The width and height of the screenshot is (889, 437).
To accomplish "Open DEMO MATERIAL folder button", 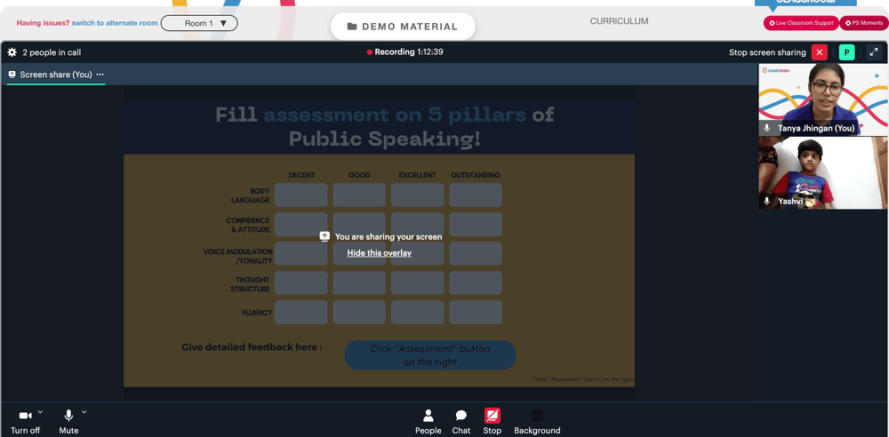I will point(403,26).
